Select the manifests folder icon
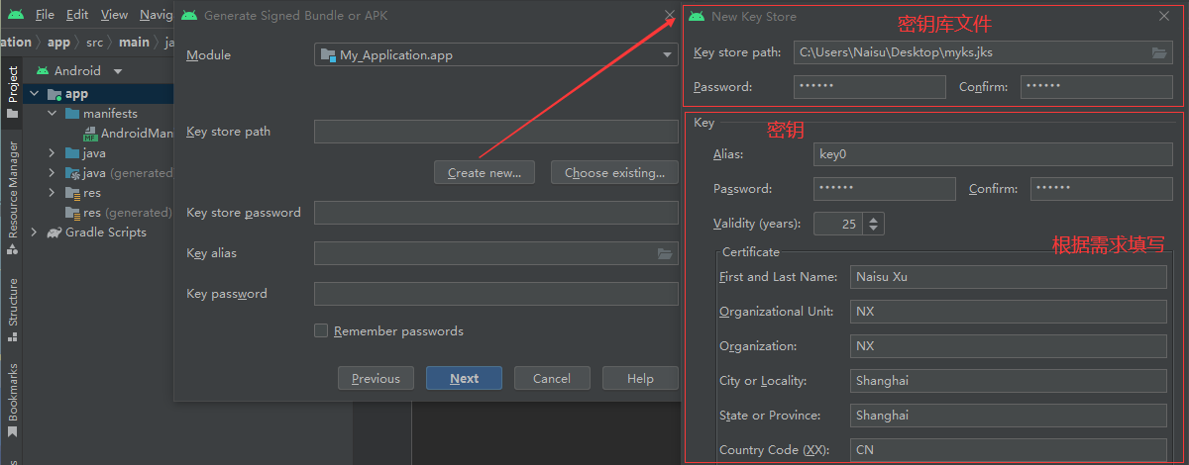 coord(72,114)
